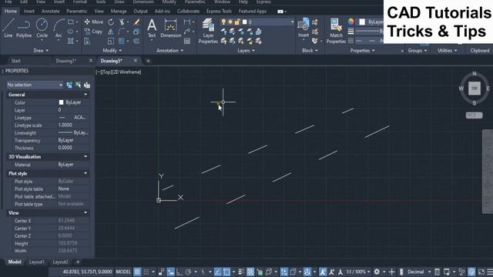Toggle 2D object snap in status bar
Screen dimensions: 493x277
point(226,272)
